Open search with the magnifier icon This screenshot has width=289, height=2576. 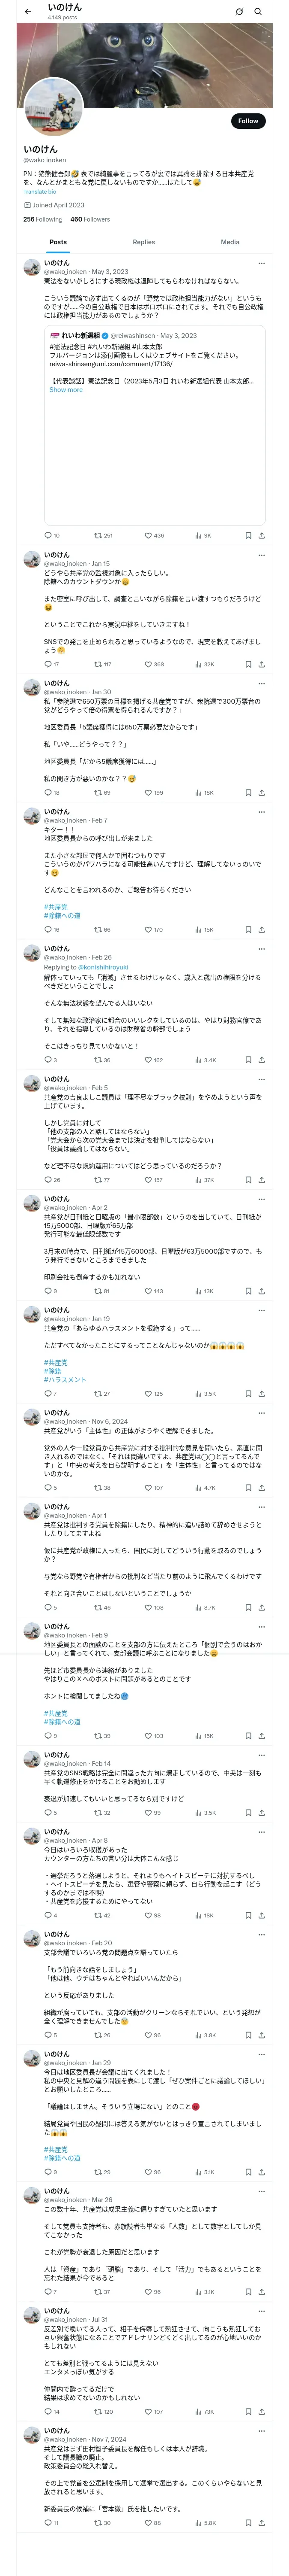pos(258,12)
